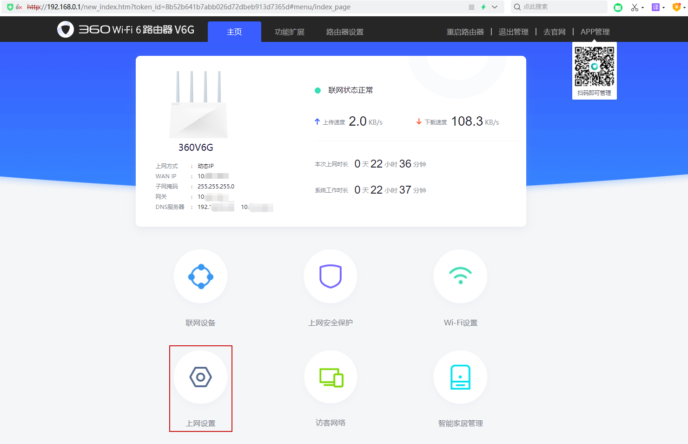Click subnet mask 255.255.255.0 value
The image size is (688, 444).
tap(216, 187)
